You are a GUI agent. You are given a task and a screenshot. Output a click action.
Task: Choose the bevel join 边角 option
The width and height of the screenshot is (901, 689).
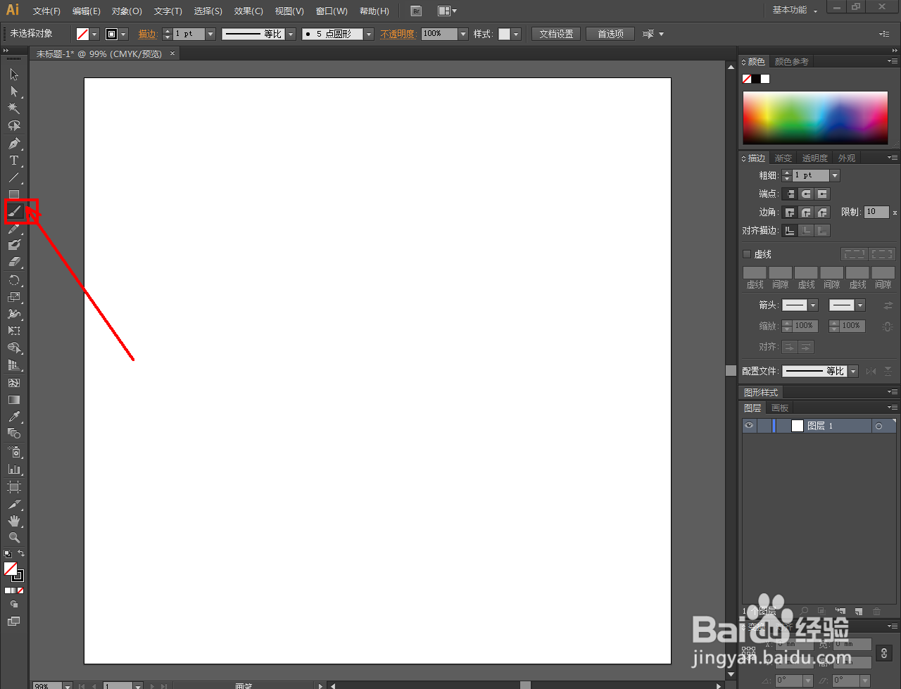tap(823, 212)
